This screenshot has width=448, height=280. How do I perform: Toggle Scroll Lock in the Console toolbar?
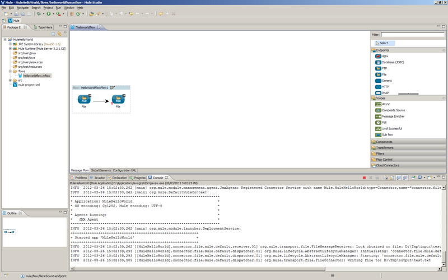point(392,178)
